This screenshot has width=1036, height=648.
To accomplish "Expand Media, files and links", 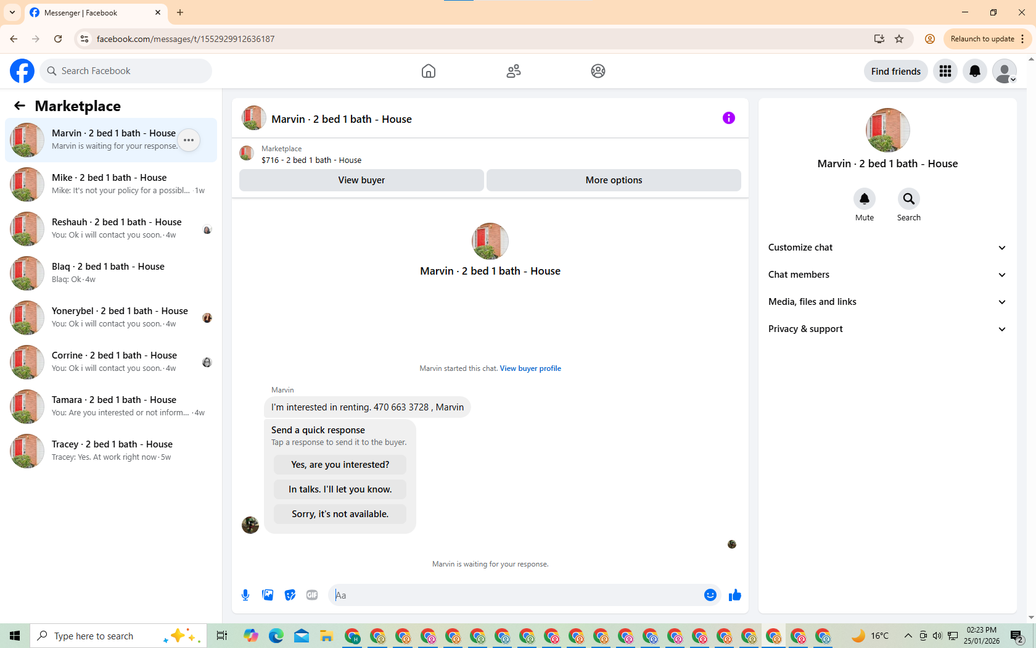I will click(887, 302).
